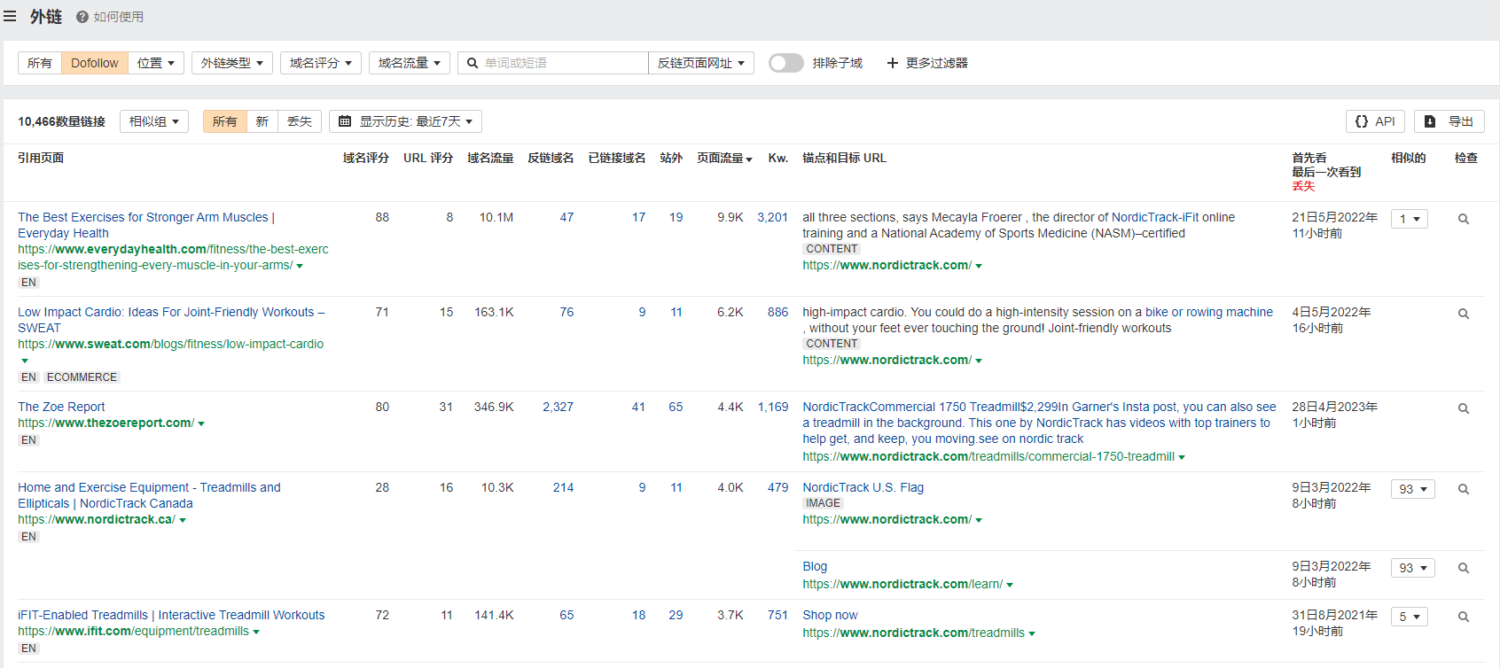
Task: Expand the commercial-1750-treadmill target URL caret
Action: tap(1182, 457)
